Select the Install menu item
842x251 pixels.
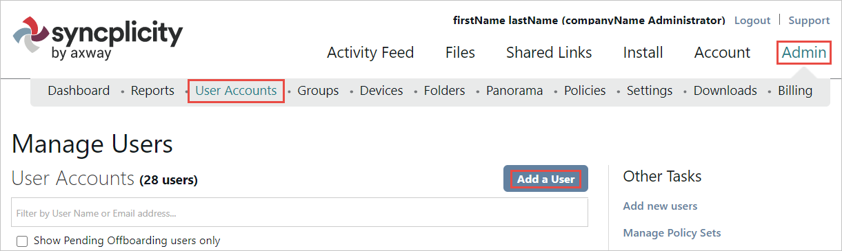click(643, 52)
